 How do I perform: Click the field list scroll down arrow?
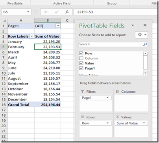click(x=145, y=73)
